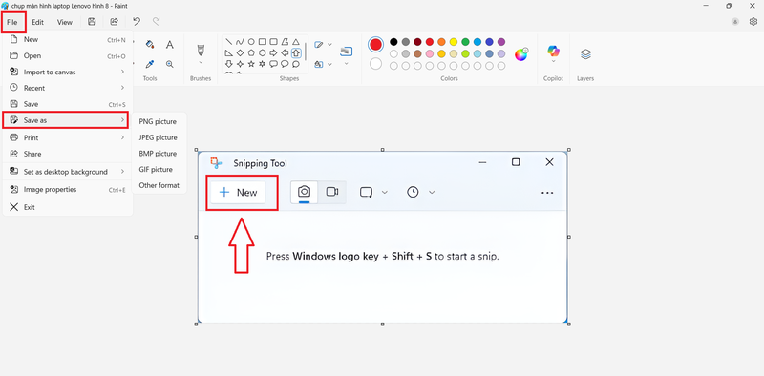Switch Snipping Tool to Record video mode

(332, 192)
